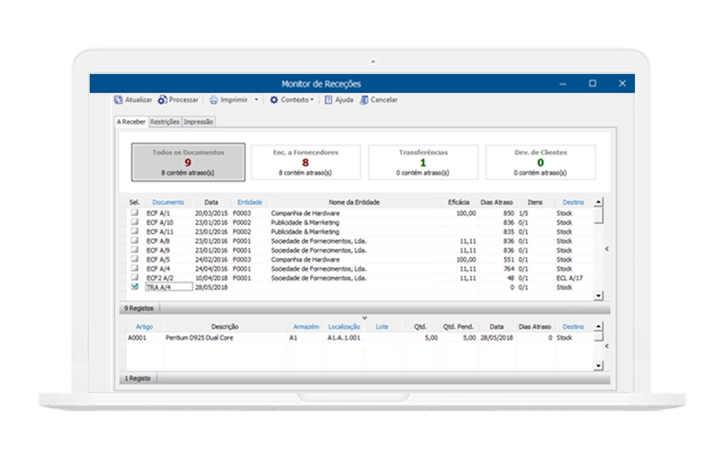Click date 20/03/2015 in documents grid
Viewport: 722px width, 450px height.
pos(211,213)
